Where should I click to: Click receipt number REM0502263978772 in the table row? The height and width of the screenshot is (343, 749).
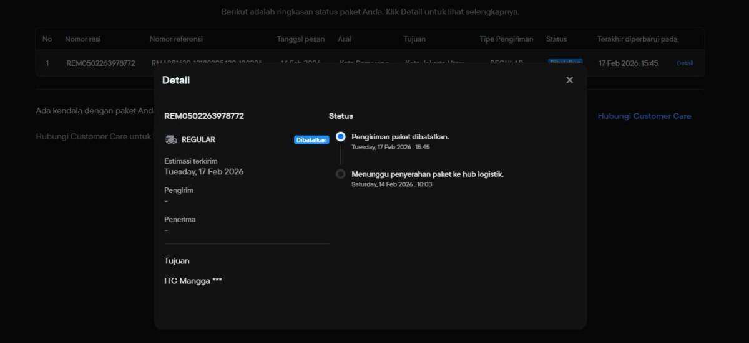pyautogui.click(x=100, y=63)
